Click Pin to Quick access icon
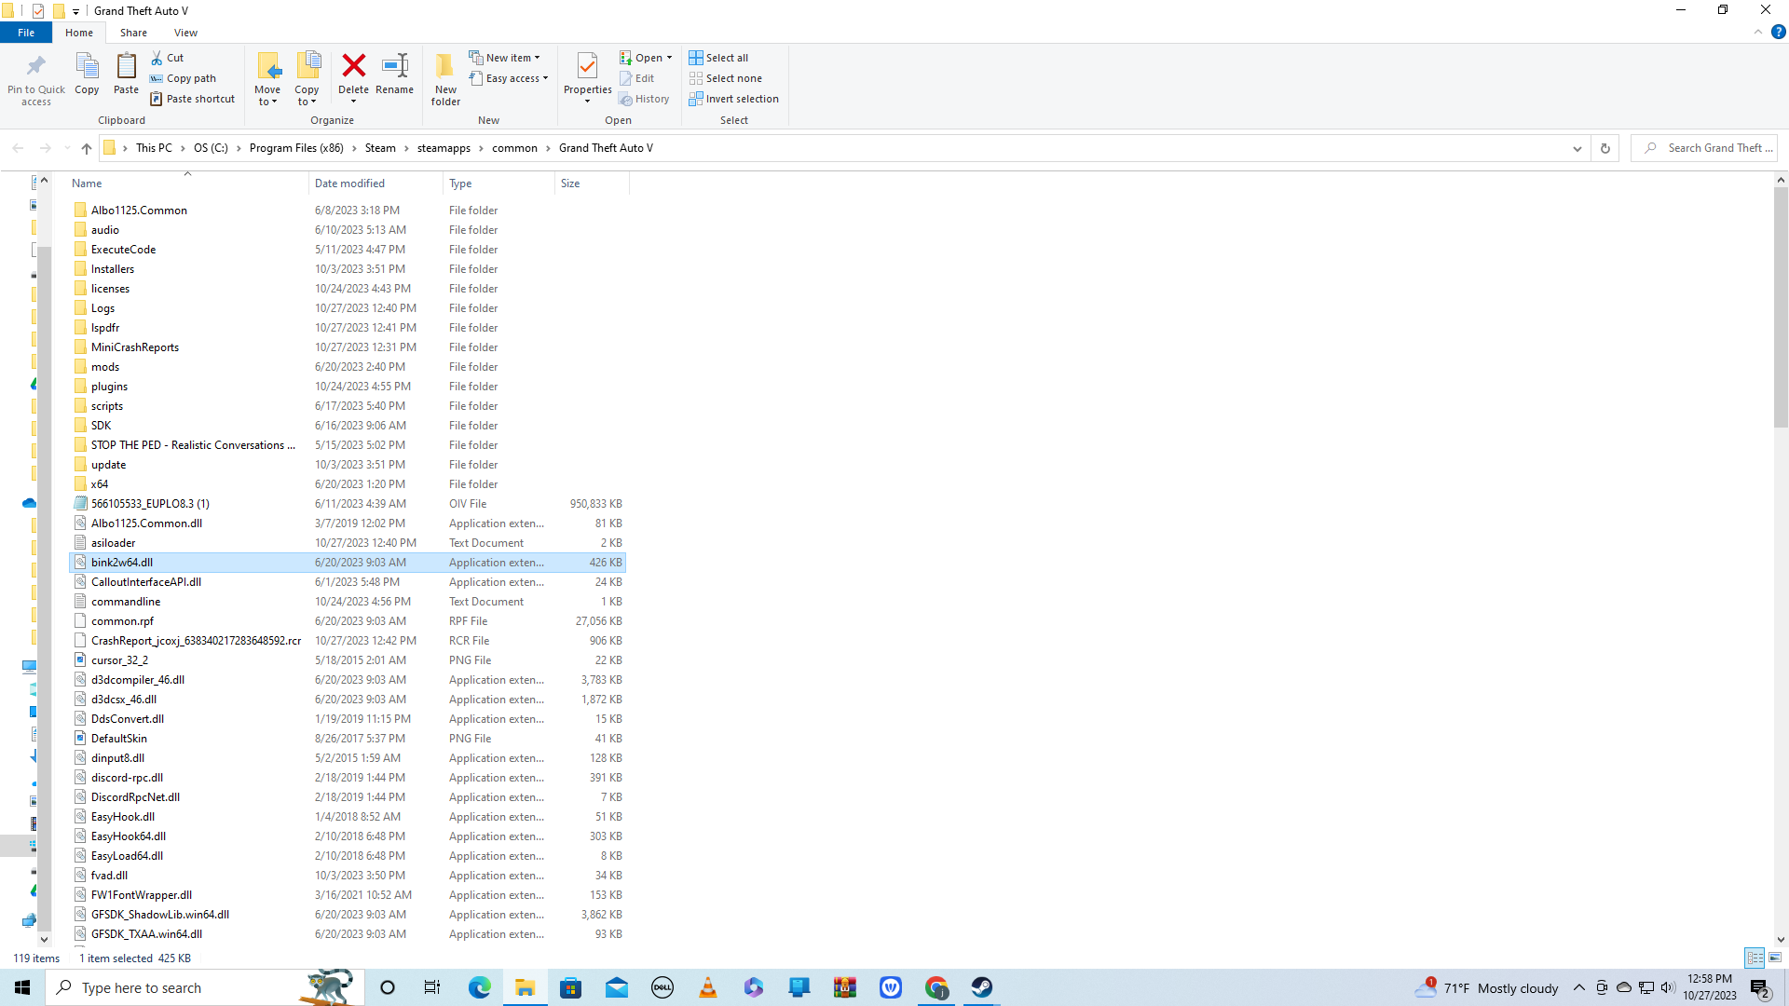The image size is (1789, 1006). pyautogui.click(x=36, y=66)
